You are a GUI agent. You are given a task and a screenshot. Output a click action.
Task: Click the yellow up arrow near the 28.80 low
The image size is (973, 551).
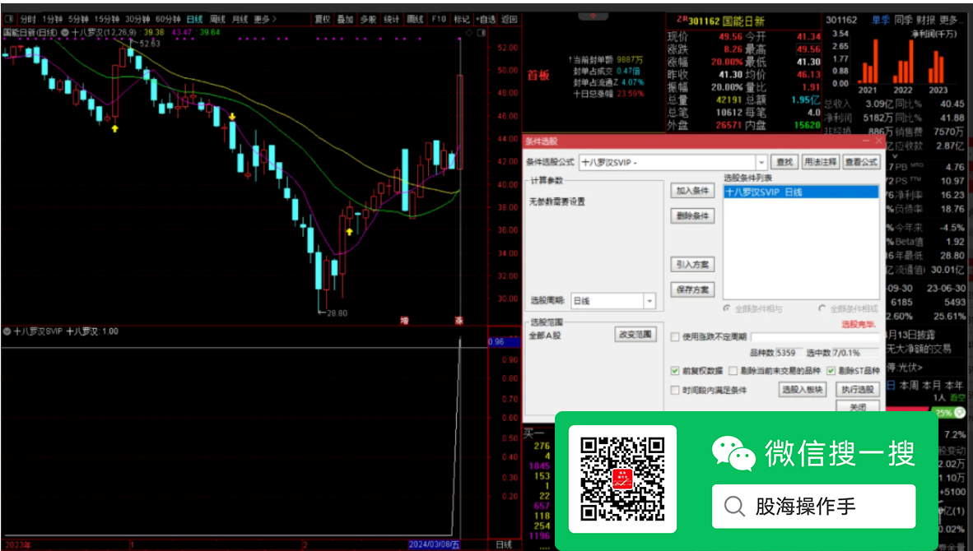[x=349, y=232]
